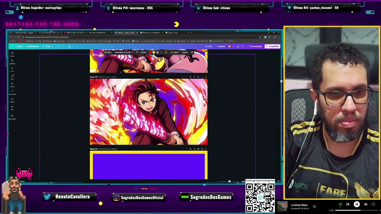Duplicate page 248 using its copy icon
The width and height of the screenshot is (381, 214).
coord(198,77)
